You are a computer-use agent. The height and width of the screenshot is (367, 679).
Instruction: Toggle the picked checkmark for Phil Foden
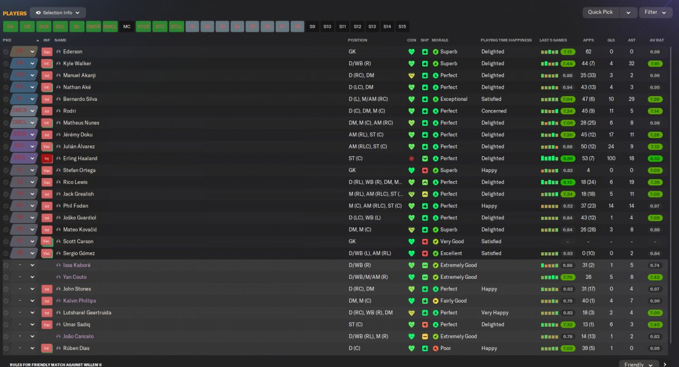point(6,206)
